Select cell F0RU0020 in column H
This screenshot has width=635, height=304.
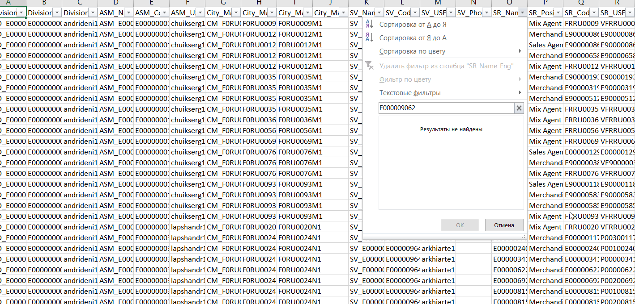[x=259, y=227]
